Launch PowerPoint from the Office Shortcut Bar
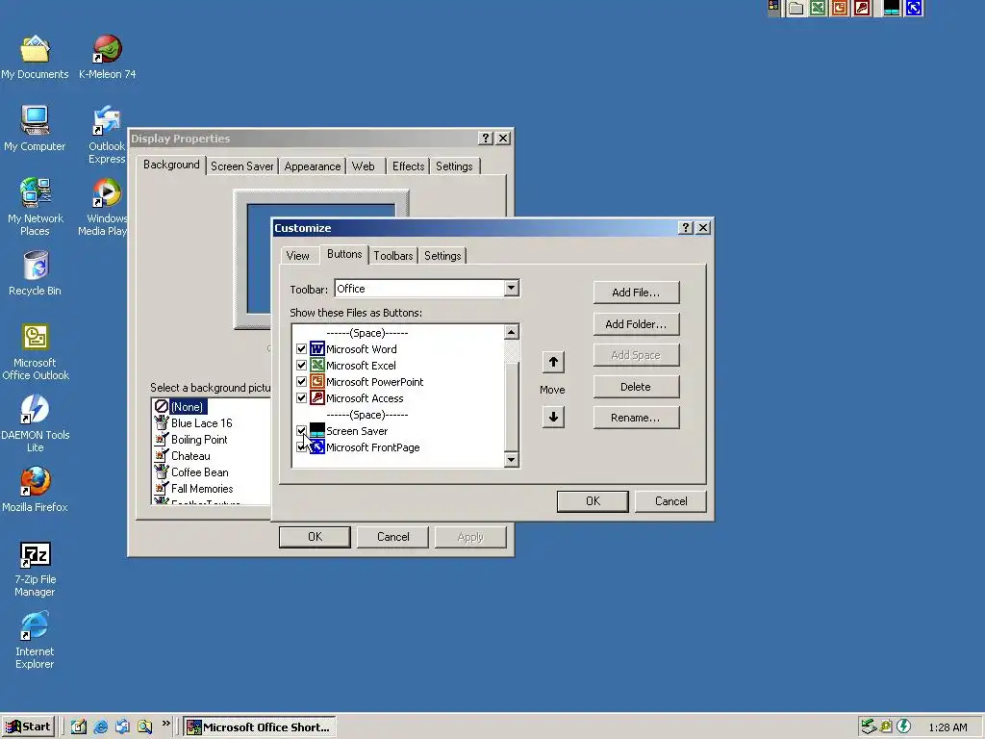The image size is (985, 739). [x=840, y=8]
